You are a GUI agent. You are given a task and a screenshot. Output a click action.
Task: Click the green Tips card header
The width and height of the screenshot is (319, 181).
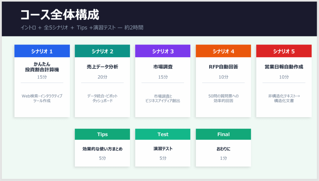pos(102,134)
